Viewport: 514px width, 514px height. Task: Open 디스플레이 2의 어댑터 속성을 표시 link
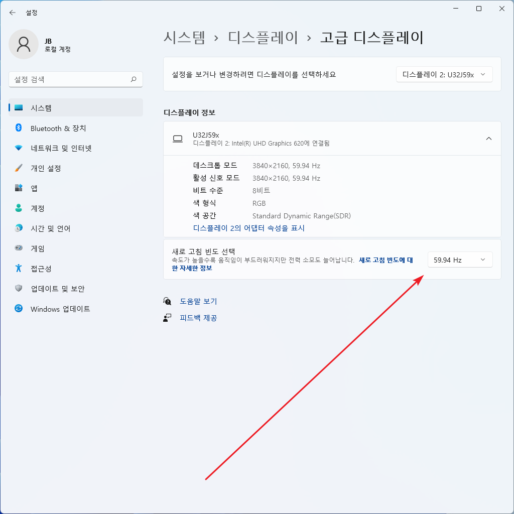pyautogui.click(x=249, y=228)
